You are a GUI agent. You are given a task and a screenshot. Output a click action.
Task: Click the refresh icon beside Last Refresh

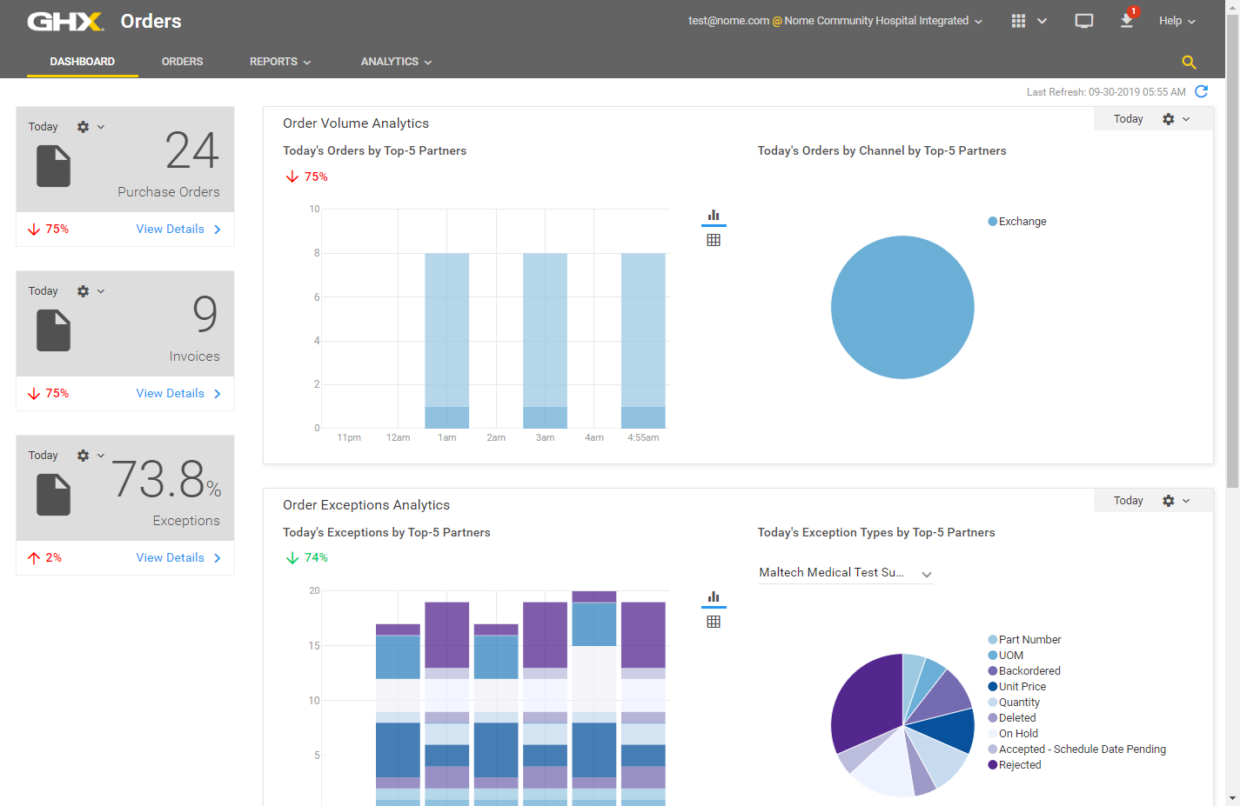(1202, 91)
